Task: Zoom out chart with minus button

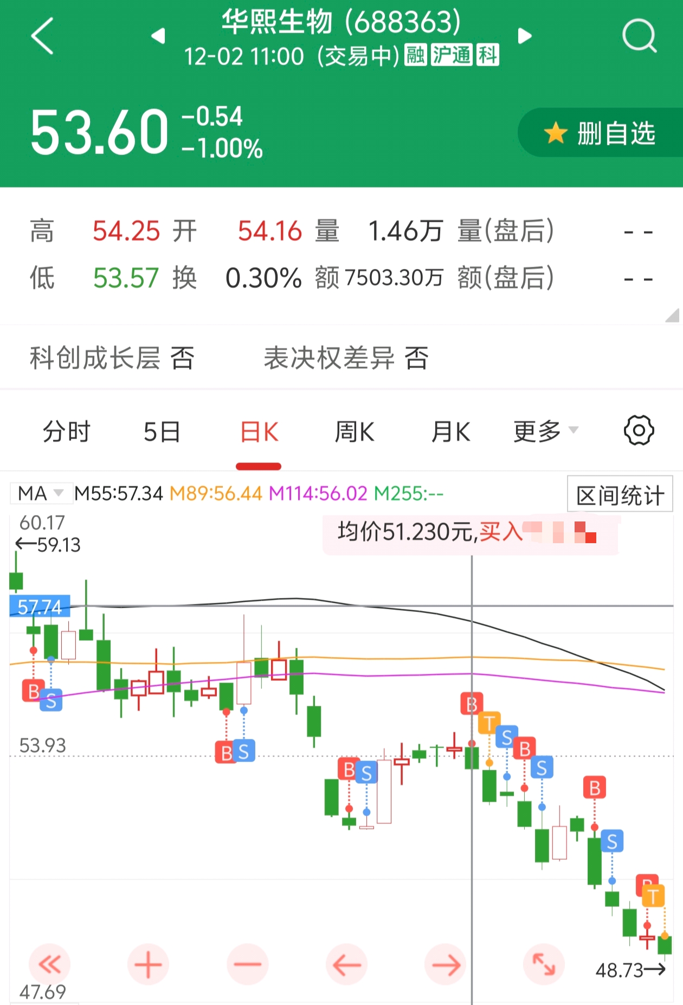Action: [247, 964]
